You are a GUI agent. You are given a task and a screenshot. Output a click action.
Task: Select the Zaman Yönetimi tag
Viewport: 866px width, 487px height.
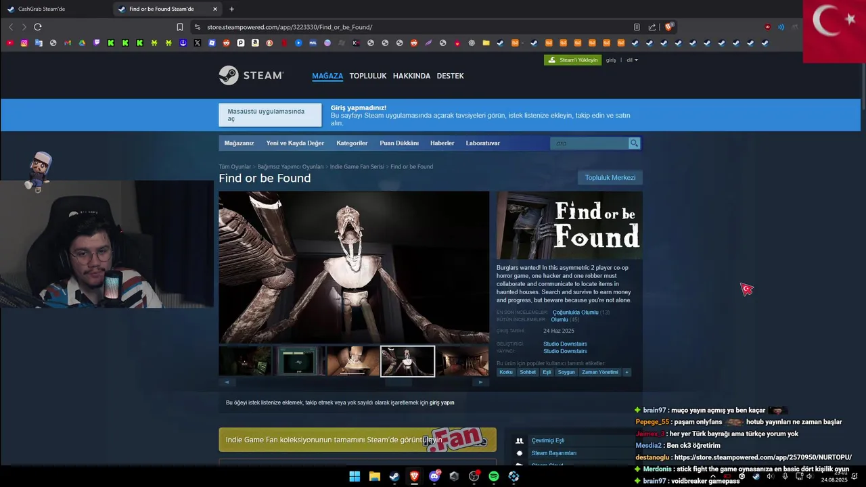tap(600, 372)
